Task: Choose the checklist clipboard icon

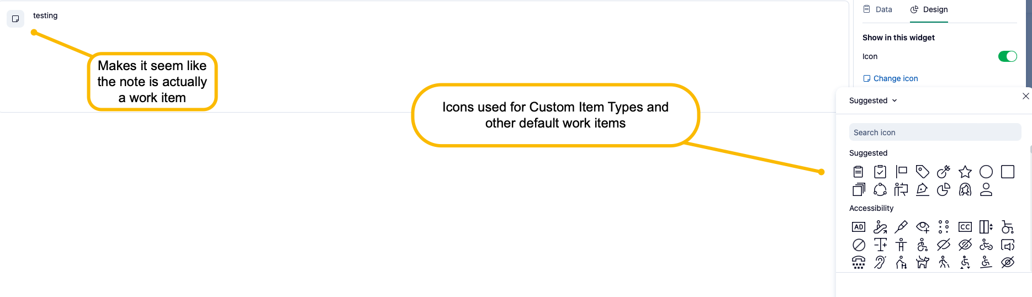Action: pyautogui.click(x=880, y=172)
